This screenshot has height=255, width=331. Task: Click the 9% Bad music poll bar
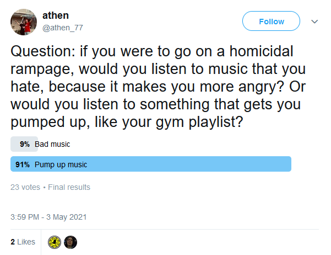coord(24,144)
